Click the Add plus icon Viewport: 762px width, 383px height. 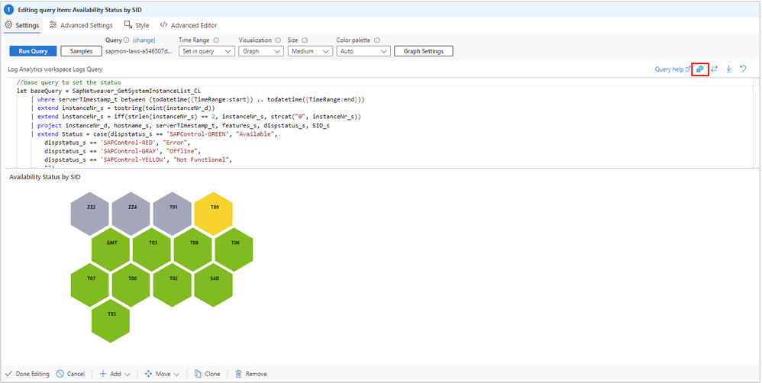[102, 374]
